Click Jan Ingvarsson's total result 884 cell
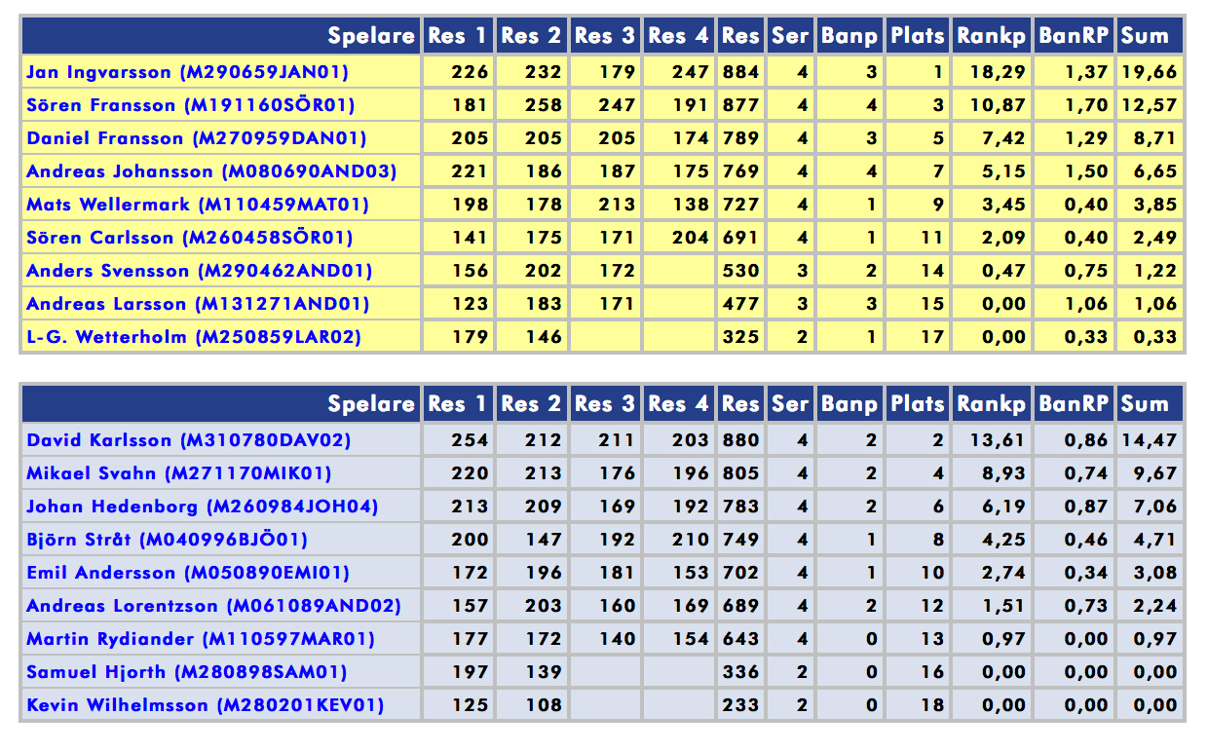This screenshot has height=752, width=1208. (740, 72)
